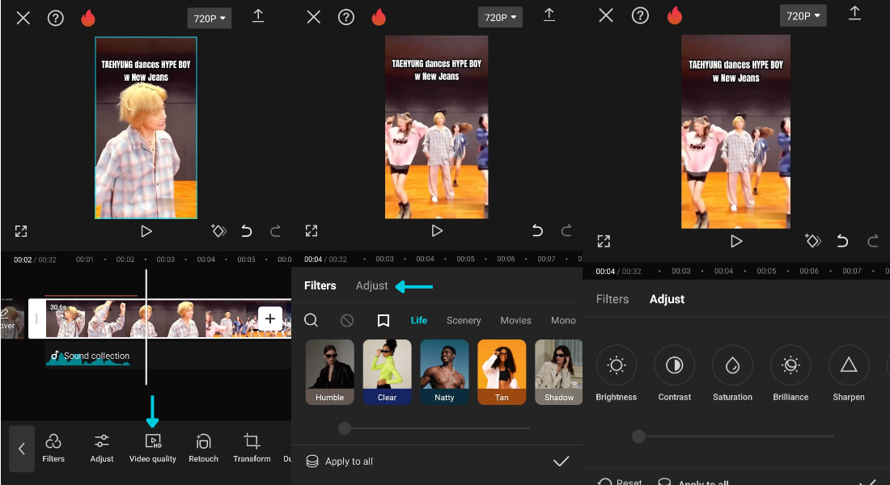This screenshot has height=485, width=890.
Task: Select the no-filter circle icon
Action: 347,320
